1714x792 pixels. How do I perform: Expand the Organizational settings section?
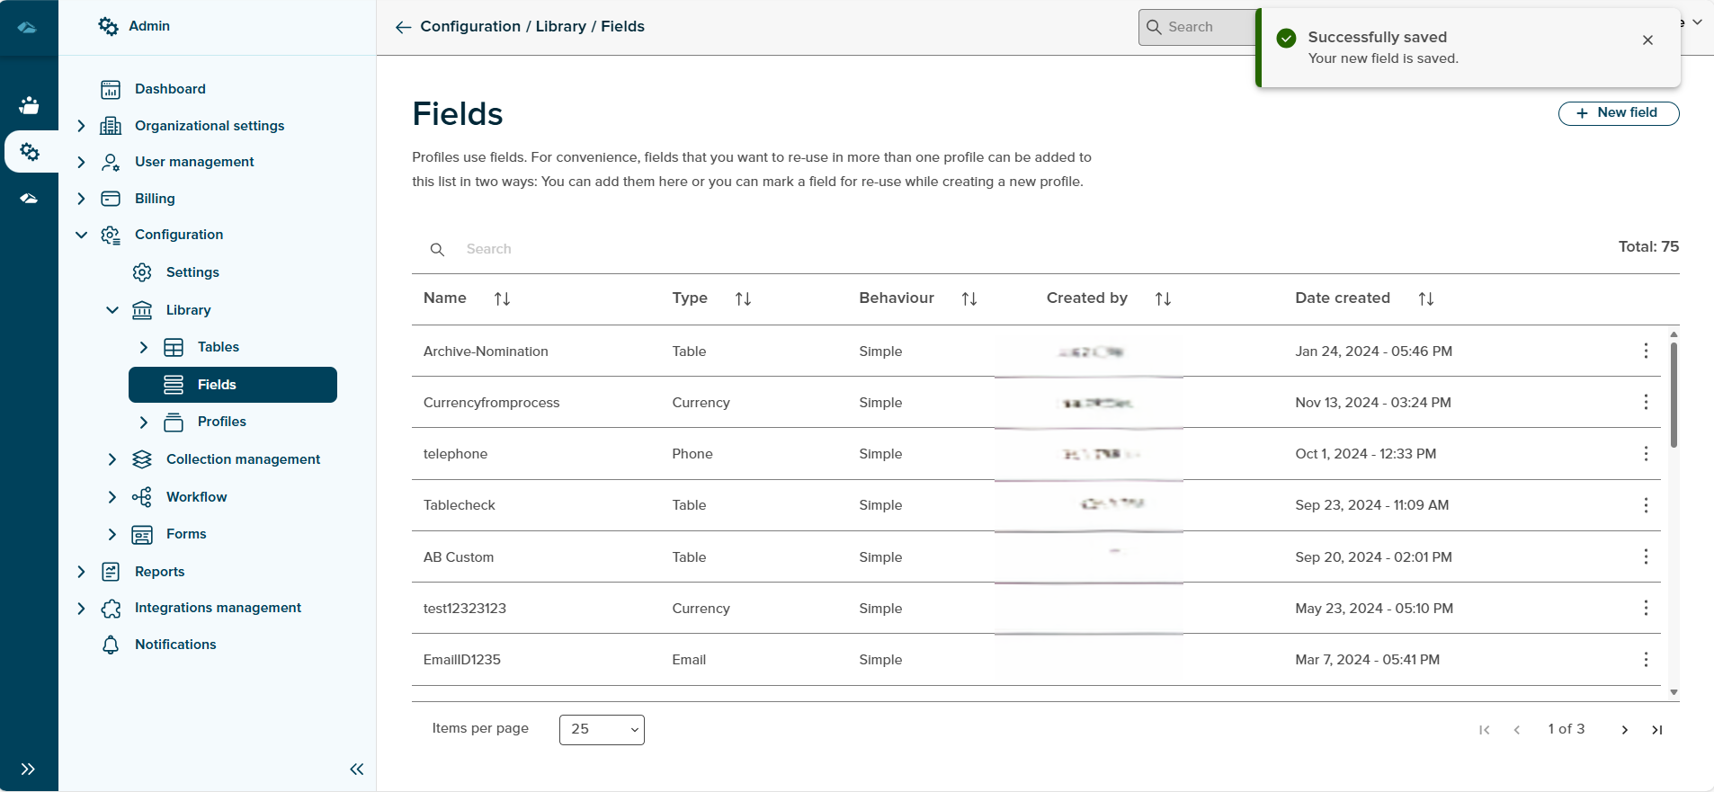coord(81,126)
